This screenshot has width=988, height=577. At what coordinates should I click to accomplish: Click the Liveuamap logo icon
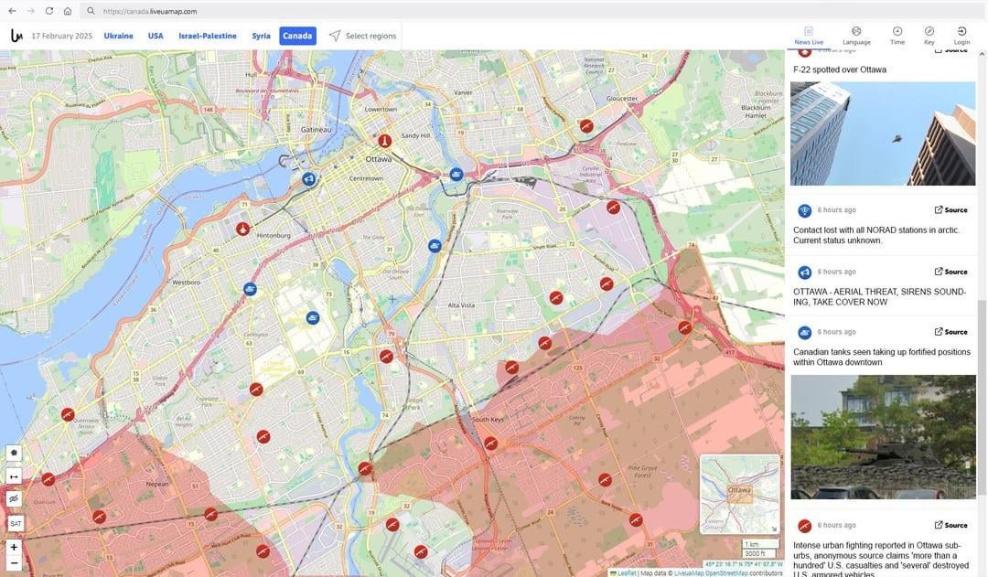point(16,36)
